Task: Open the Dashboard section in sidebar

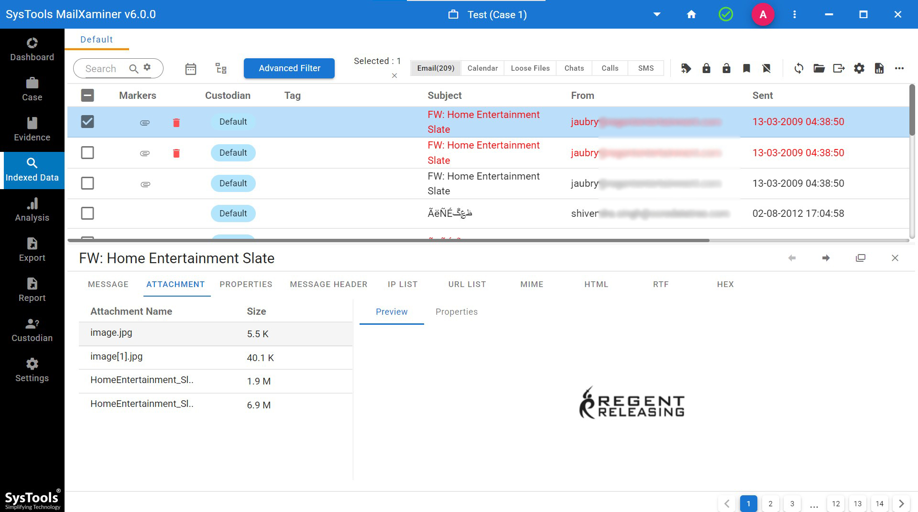Action: pyautogui.click(x=32, y=49)
